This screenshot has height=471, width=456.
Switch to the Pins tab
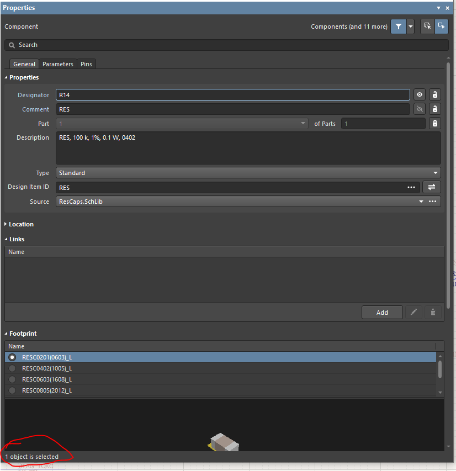86,63
